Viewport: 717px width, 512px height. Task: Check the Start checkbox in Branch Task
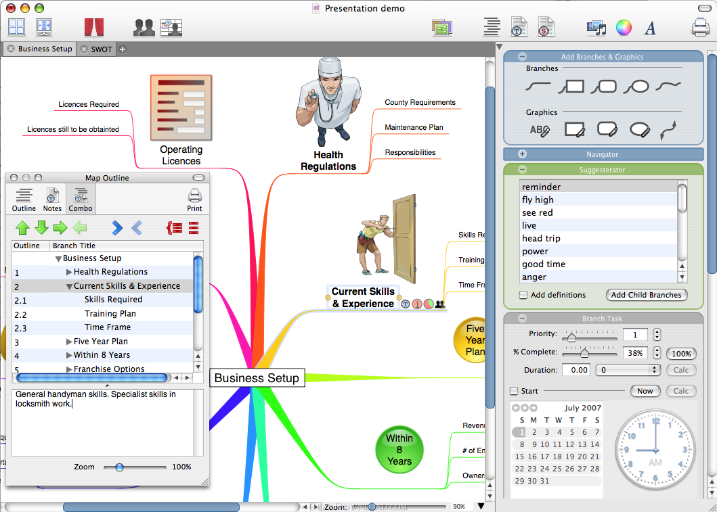pyautogui.click(x=514, y=391)
